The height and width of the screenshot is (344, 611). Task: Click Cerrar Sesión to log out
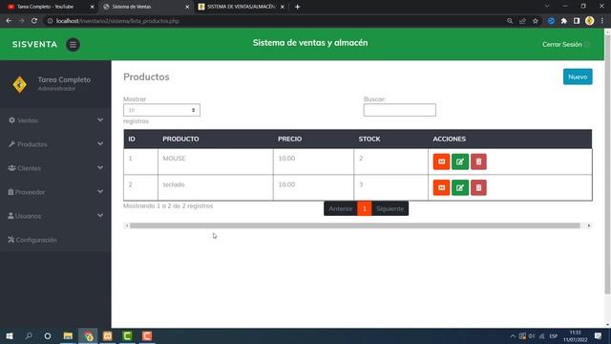click(566, 45)
